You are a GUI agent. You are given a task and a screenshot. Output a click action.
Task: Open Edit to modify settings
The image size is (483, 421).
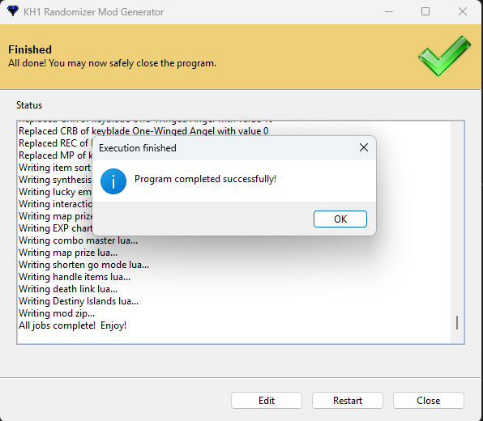pyautogui.click(x=267, y=401)
